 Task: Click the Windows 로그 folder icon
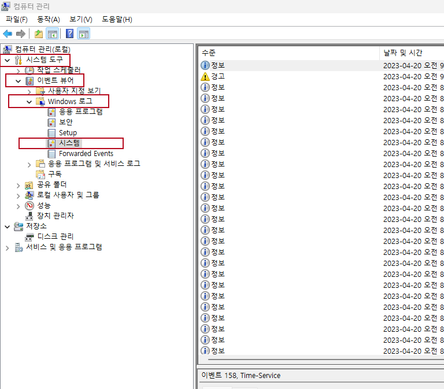click(40, 101)
